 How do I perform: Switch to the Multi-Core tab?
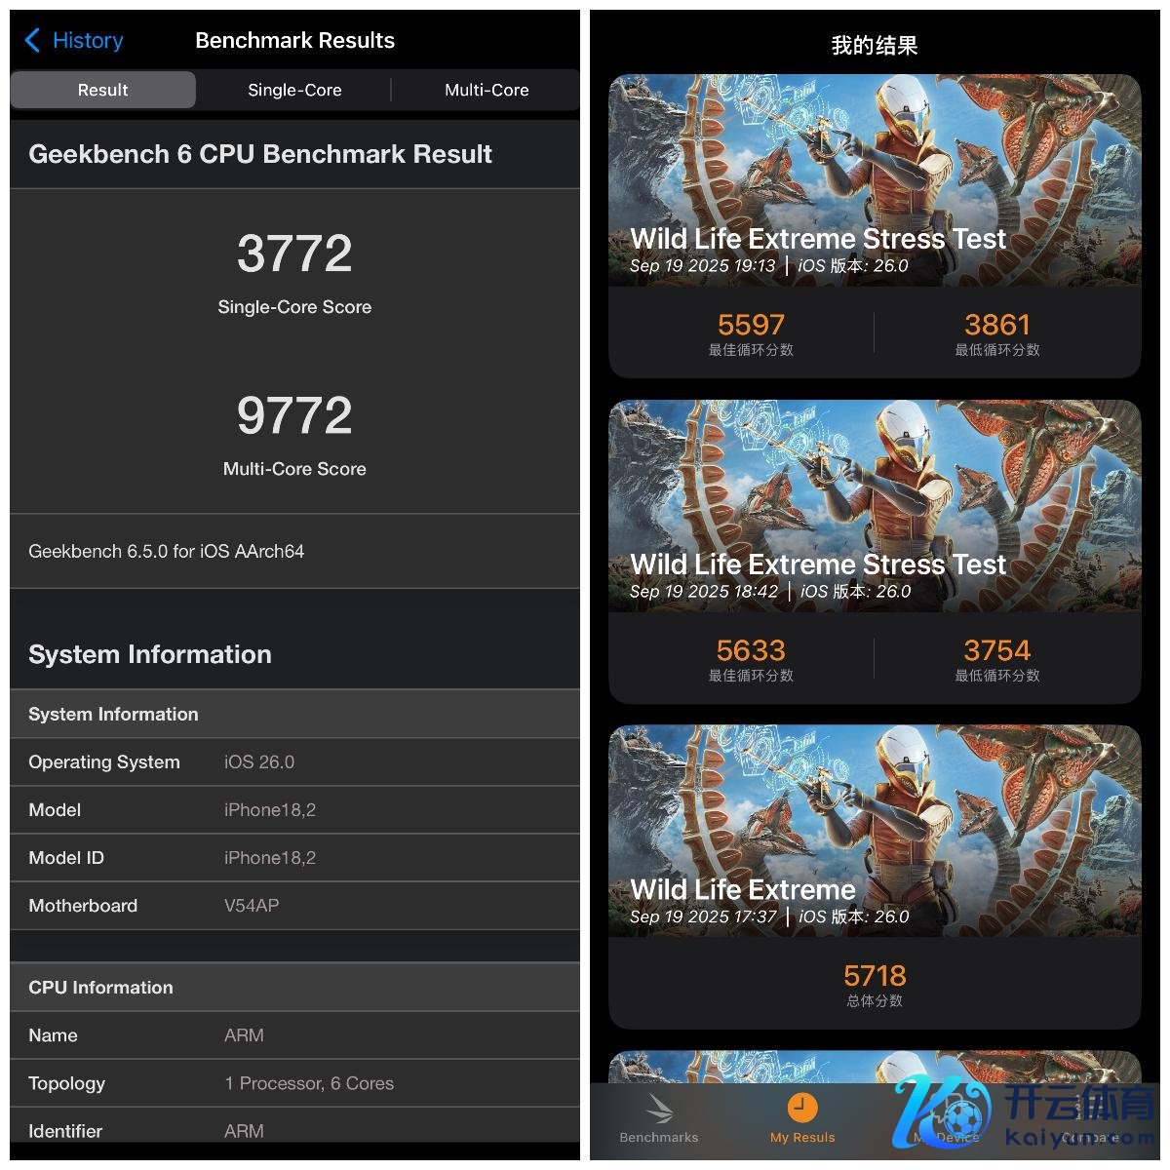pyautogui.click(x=487, y=90)
